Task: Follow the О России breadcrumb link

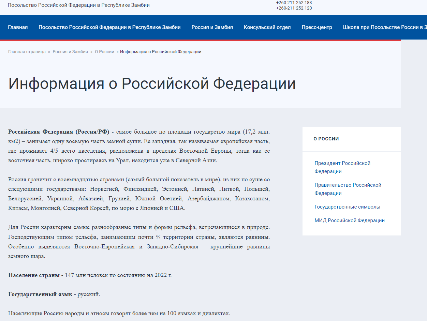Action: tap(104, 52)
